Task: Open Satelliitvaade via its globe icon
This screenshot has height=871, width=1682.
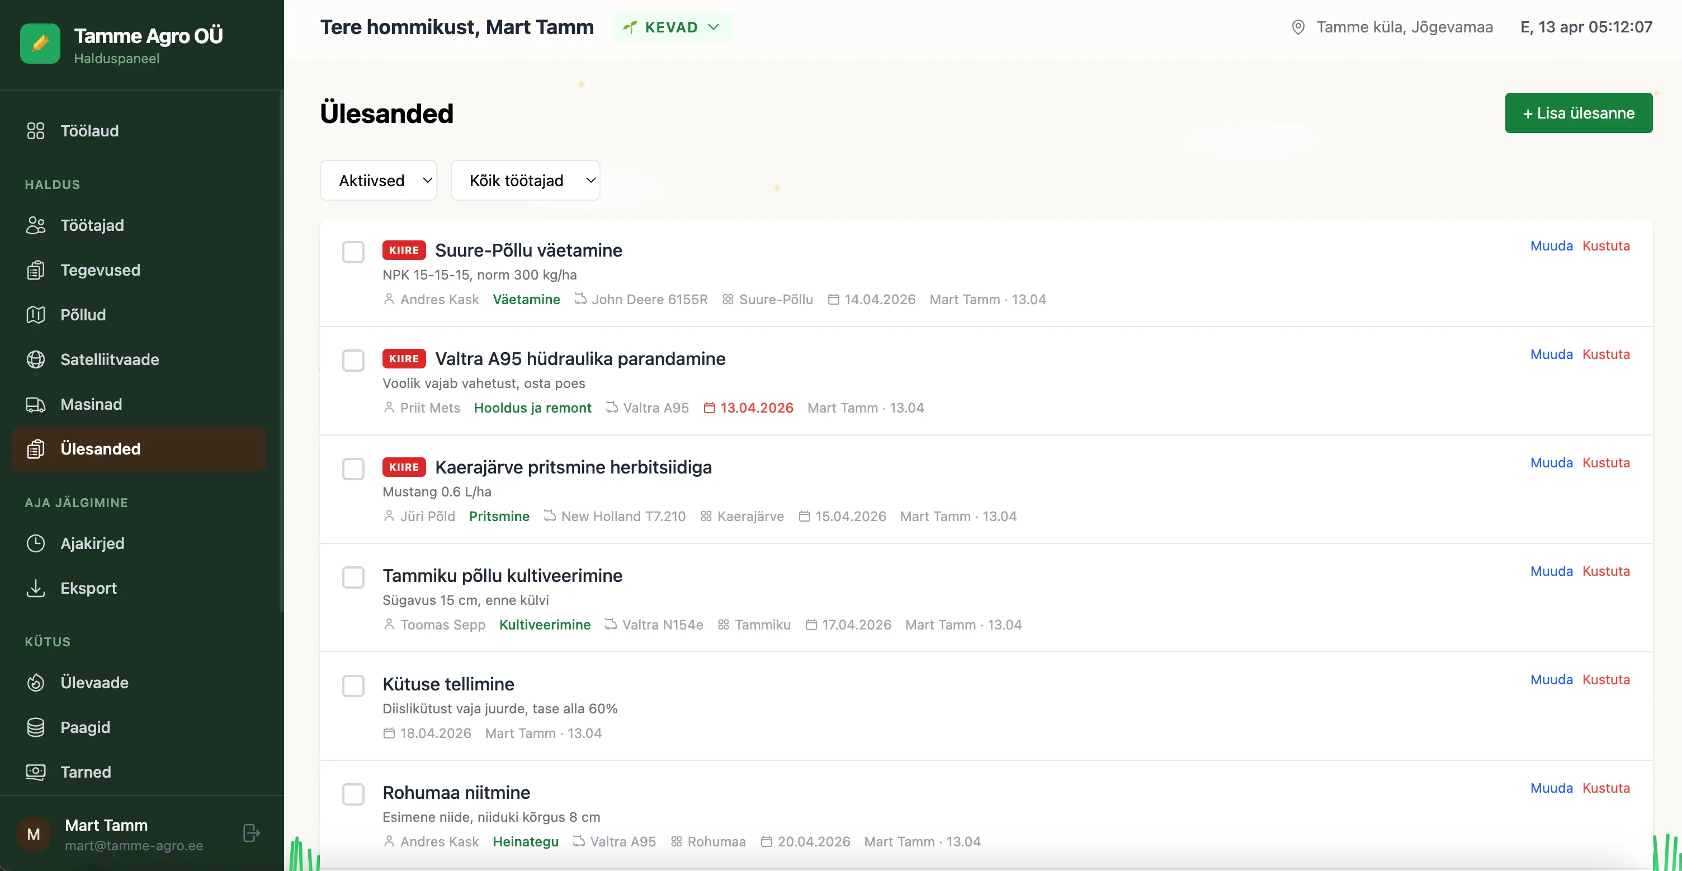Action: (35, 360)
